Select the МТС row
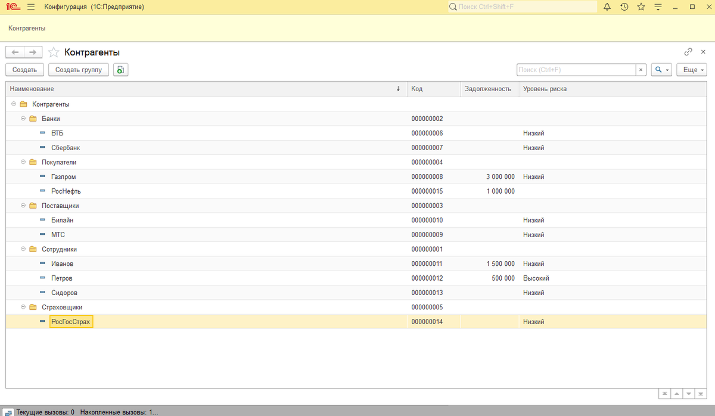The image size is (715, 416). [357, 235]
